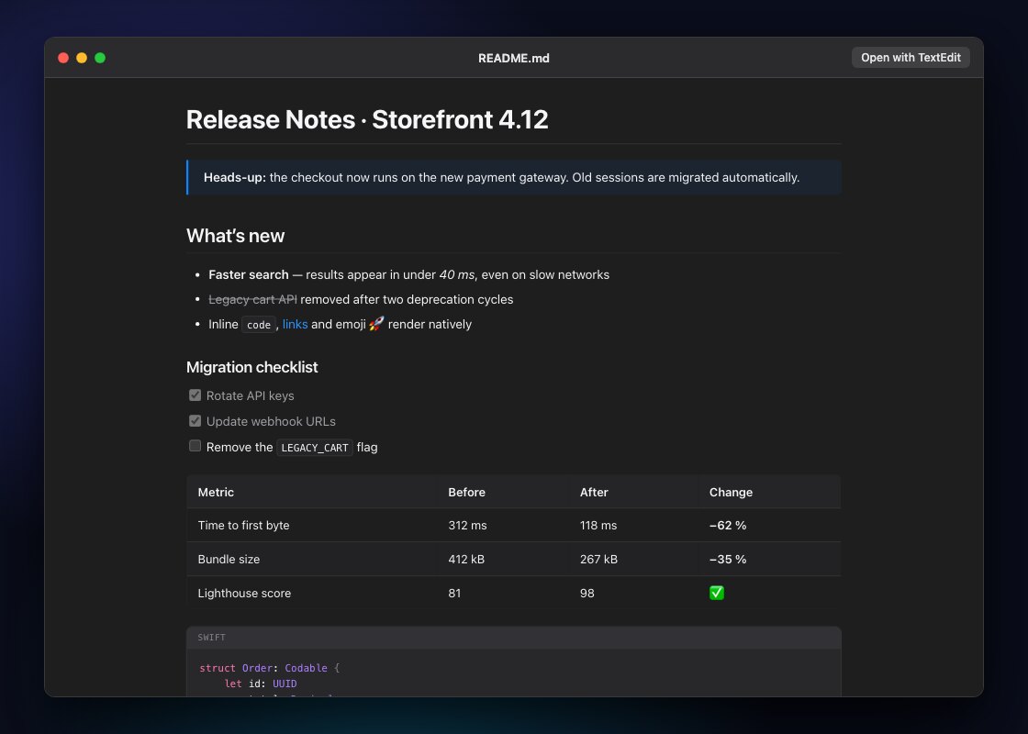Click the After column header
This screenshot has width=1028, height=734.
[594, 492]
